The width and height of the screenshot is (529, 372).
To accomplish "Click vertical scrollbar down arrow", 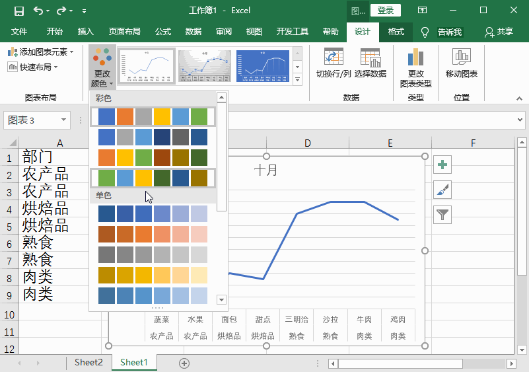I will coord(522,350).
